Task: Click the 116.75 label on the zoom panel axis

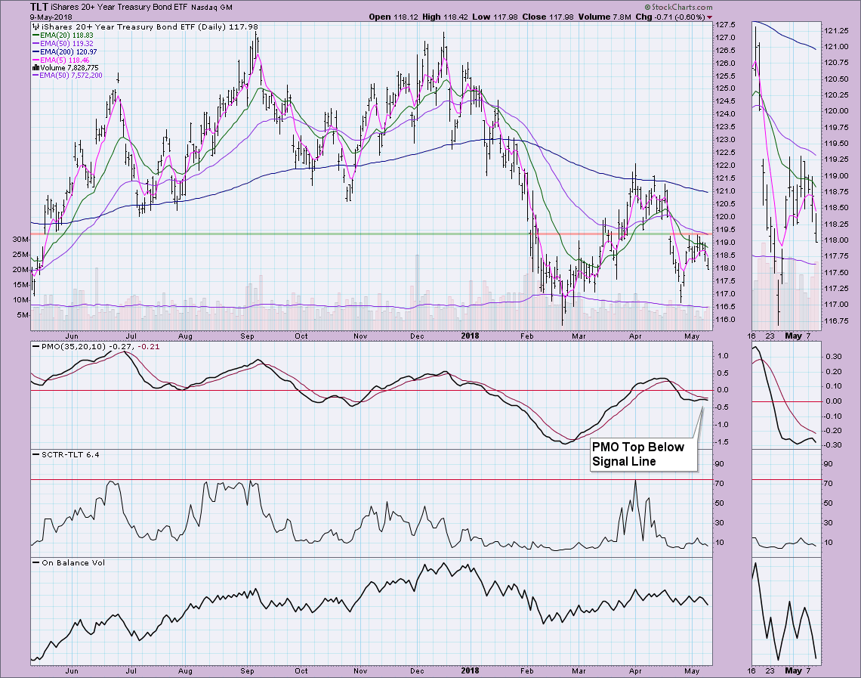Action: click(x=836, y=321)
